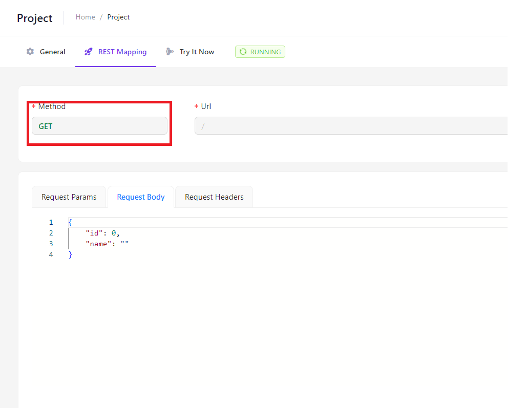The image size is (527, 408).
Task: Select the Request Params tab
Action: pos(69,197)
